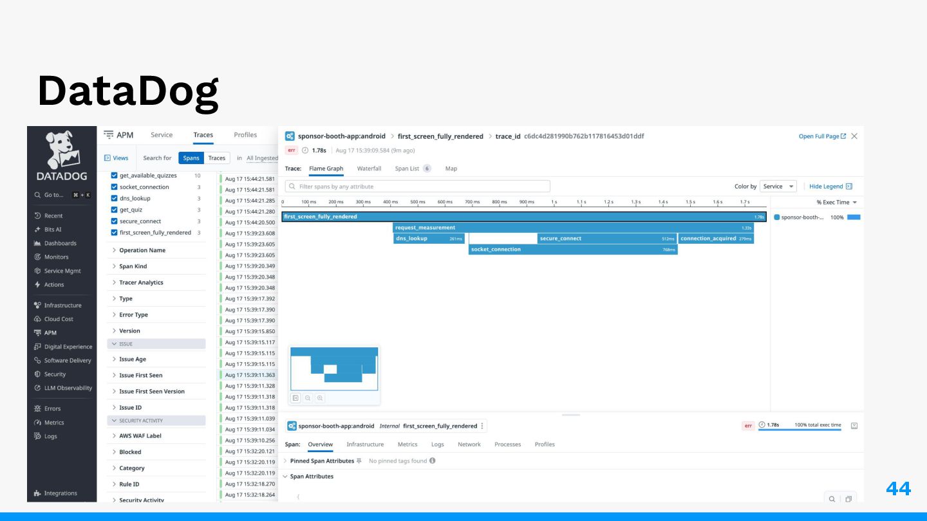Viewport: 927px width, 521px height.
Task: Open the Views panel button
Action: (x=117, y=158)
